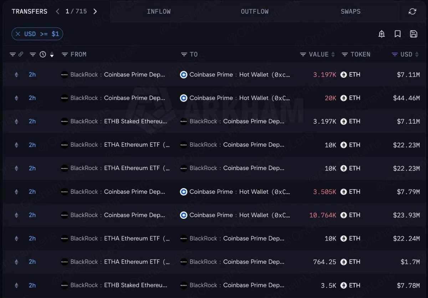The width and height of the screenshot is (428, 298).
Task: Switch to the SWAPS tab
Action: tap(351, 11)
